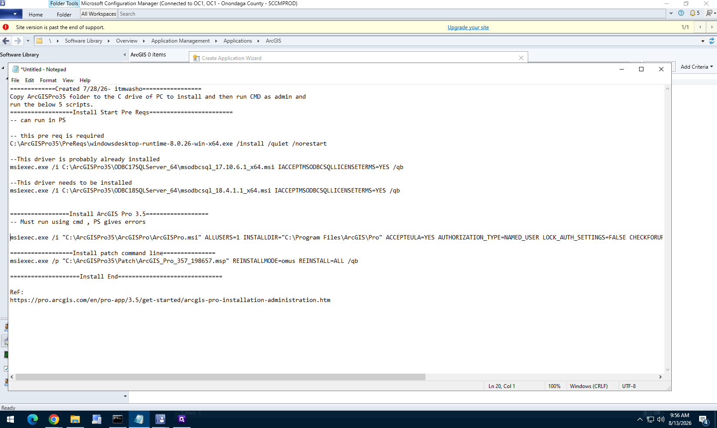717x428 pixels.
Task: Open the Command Prompt taskbar icon
Action: [117, 419]
